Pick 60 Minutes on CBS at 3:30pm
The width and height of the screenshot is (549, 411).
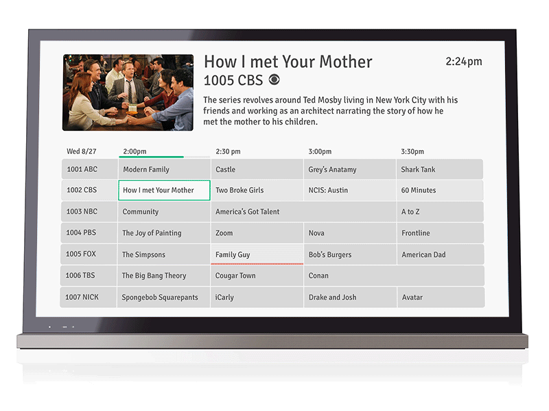(x=439, y=190)
